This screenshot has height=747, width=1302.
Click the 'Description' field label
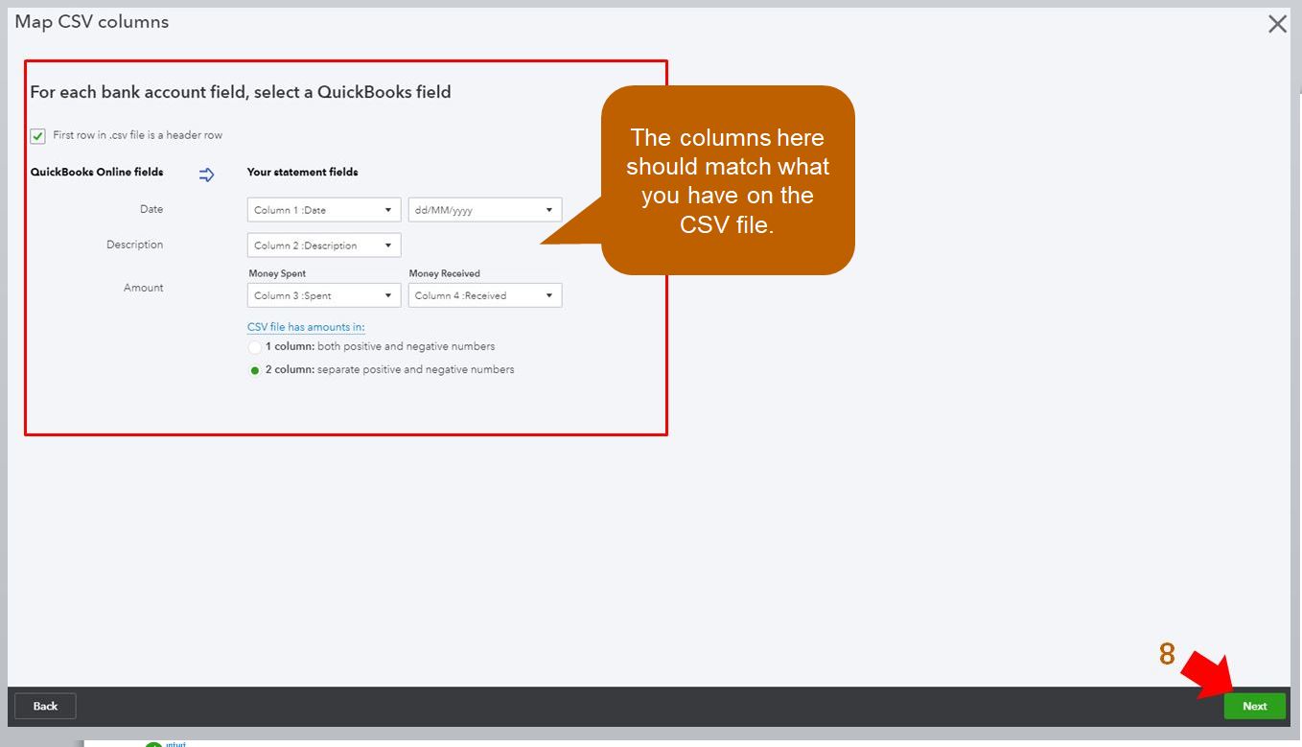(135, 245)
